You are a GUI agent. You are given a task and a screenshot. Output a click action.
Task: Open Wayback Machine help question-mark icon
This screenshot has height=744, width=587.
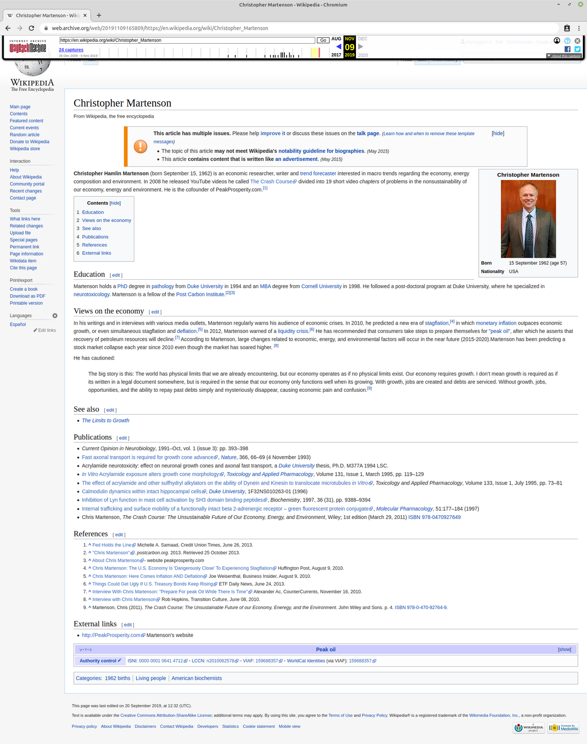click(x=567, y=41)
